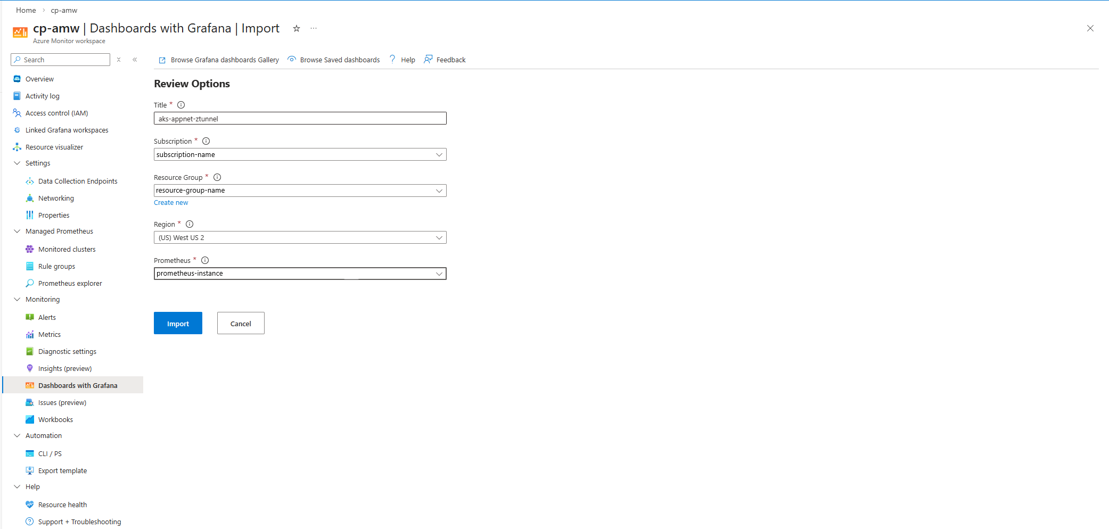Screen dimensions: 1109x529
Task: Click the Overview icon in sidebar
Action: coord(17,79)
